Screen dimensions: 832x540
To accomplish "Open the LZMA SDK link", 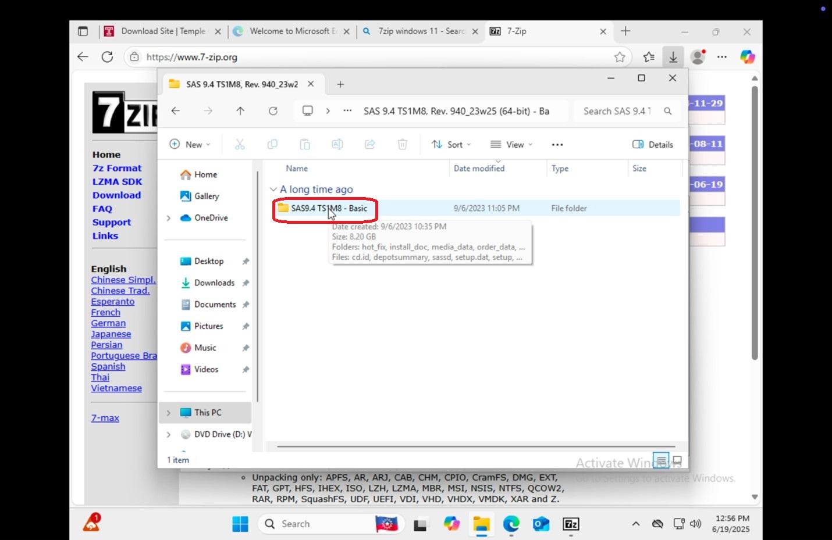I will (x=117, y=181).
